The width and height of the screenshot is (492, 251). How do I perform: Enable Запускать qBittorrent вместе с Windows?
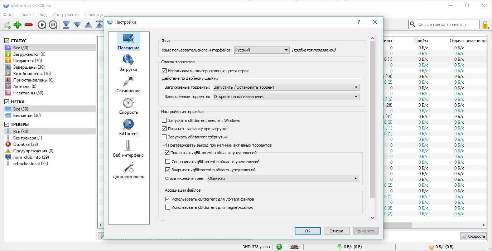point(164,120)
